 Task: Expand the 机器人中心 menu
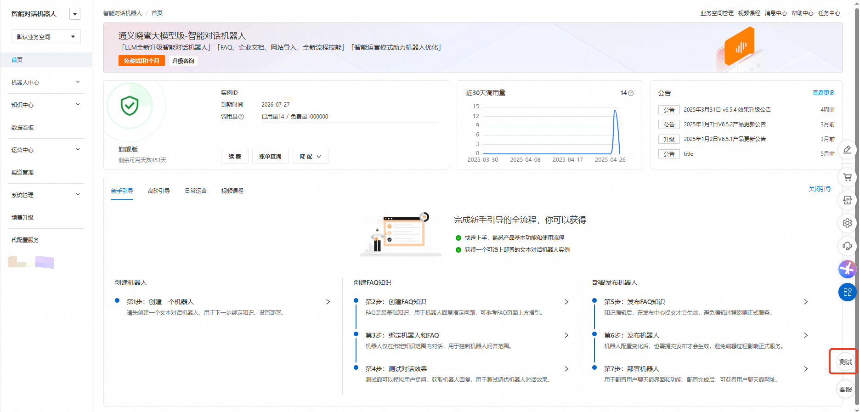point(46,82)
